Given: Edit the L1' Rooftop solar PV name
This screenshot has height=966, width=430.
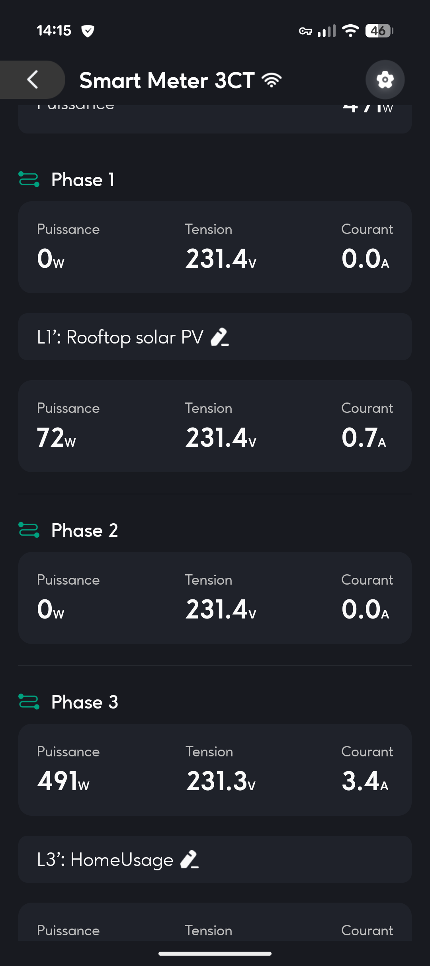Looking at the screenshot, I should (x=219, y=337).
